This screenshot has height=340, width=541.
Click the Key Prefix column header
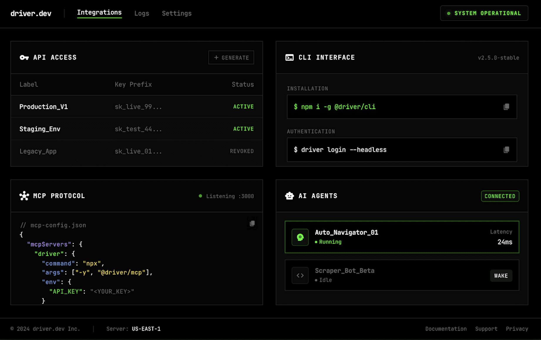(x=133, y=84)
